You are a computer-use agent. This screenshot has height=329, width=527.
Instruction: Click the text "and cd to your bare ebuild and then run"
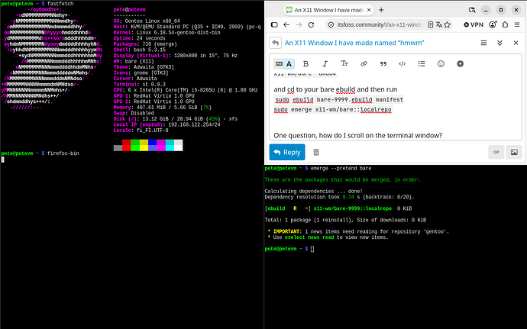tap(335, 89)
